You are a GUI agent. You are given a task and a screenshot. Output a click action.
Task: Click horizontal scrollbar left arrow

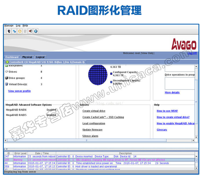click(5, 140)
